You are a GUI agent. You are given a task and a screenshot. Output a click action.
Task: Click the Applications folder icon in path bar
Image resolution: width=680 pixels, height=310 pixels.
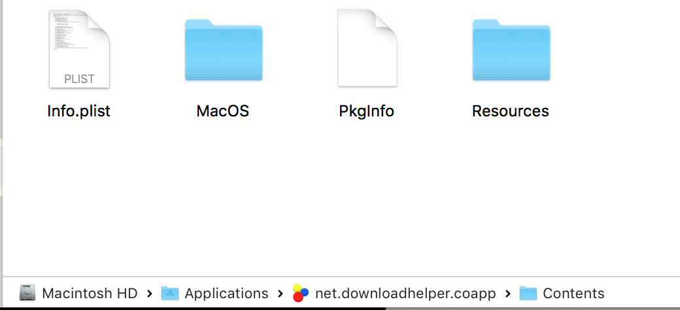170,294
